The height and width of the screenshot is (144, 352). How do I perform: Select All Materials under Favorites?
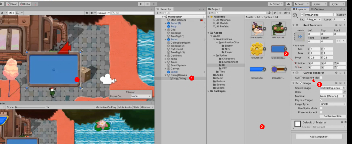[223, 20]
